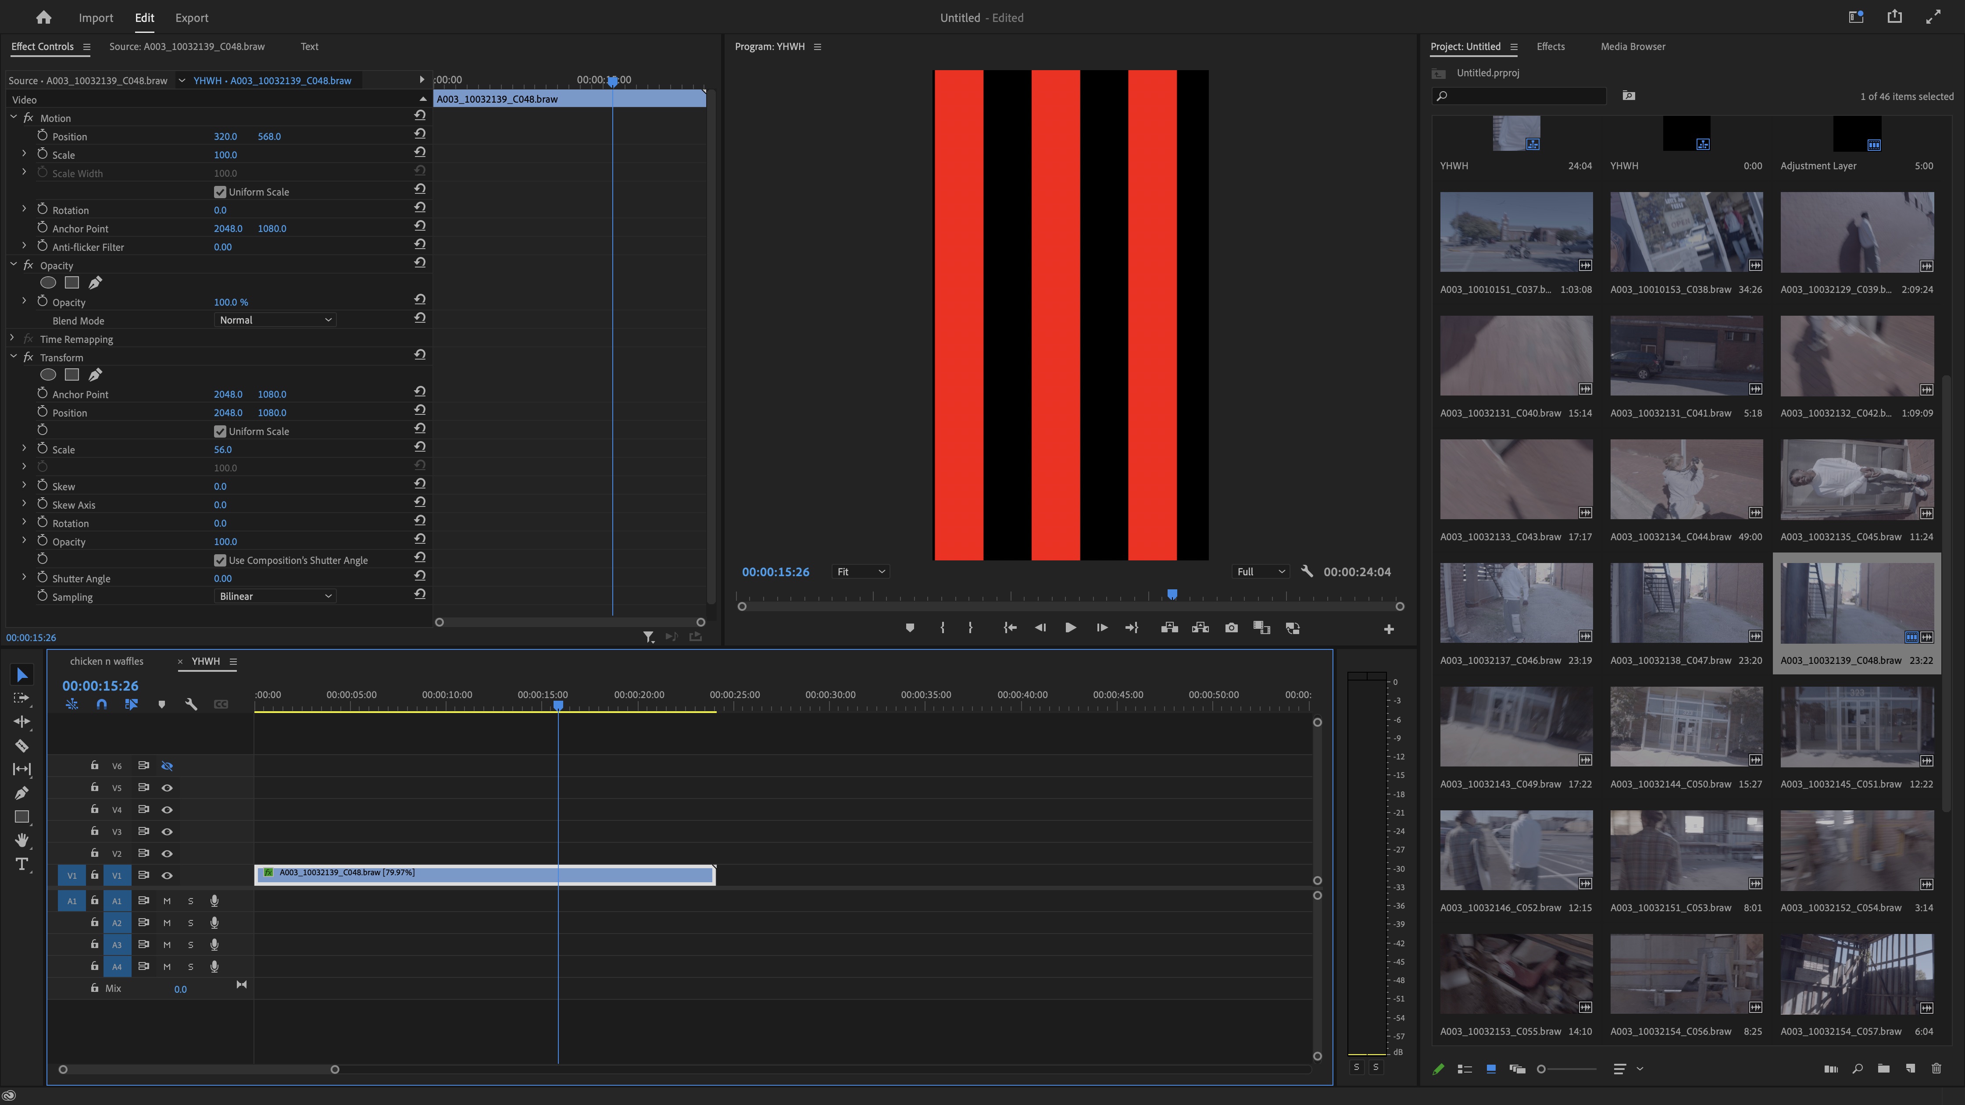
Task: Reset the Motion Position parameter
Action: click(420, 134)
